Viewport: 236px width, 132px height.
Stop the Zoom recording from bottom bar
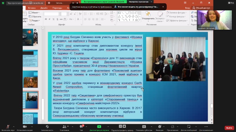point(124,126)
